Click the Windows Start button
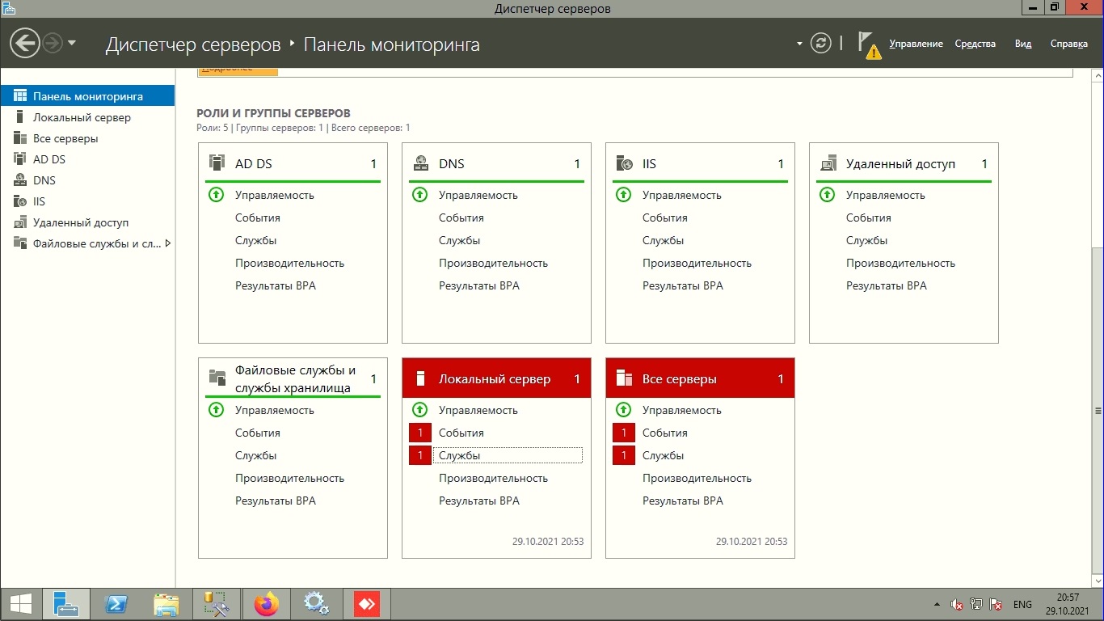1104x621 pixels. [x=21, y=604]
